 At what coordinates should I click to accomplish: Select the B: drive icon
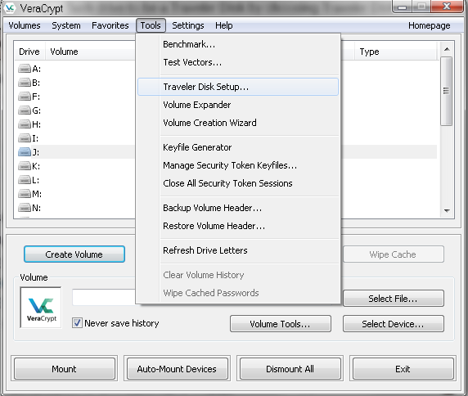point(25,83)
